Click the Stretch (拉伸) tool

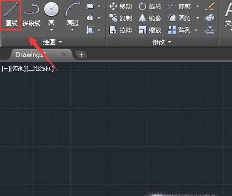tap(120, 30)
